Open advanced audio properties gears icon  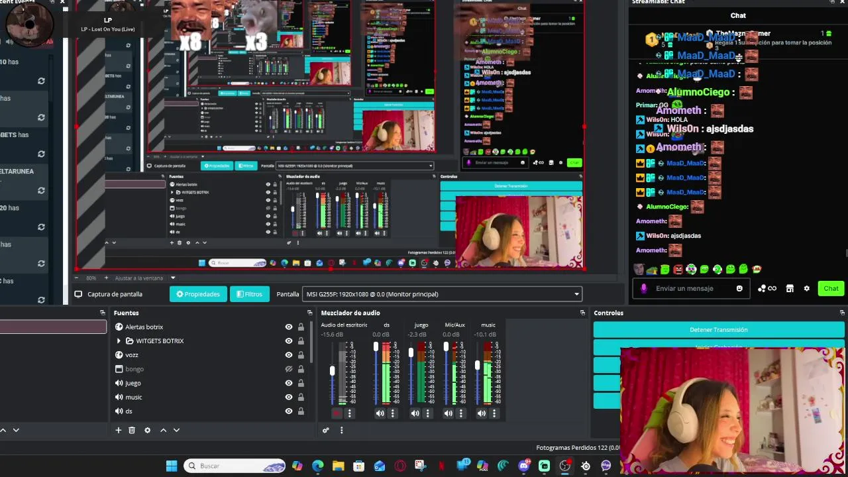coord(326,430)
